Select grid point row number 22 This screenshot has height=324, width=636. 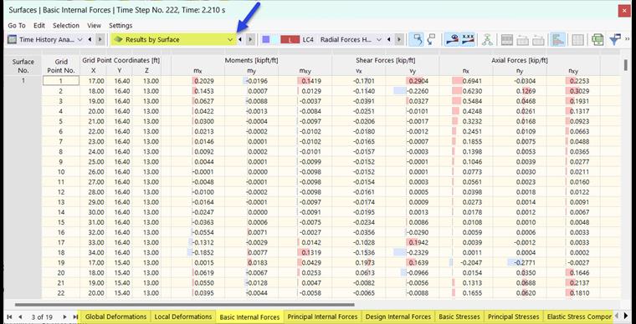tap(61, 293)
